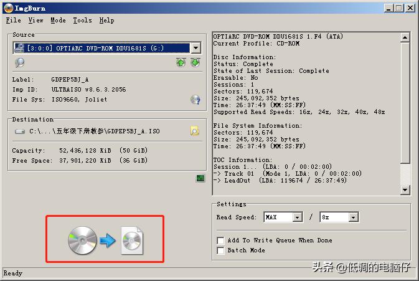Viewport: 419px width, 281px height.
Task: Minimize the ImgBurn window
Action: coord(388,8)
